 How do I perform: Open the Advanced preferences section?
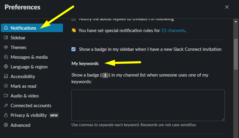[20, 125]
